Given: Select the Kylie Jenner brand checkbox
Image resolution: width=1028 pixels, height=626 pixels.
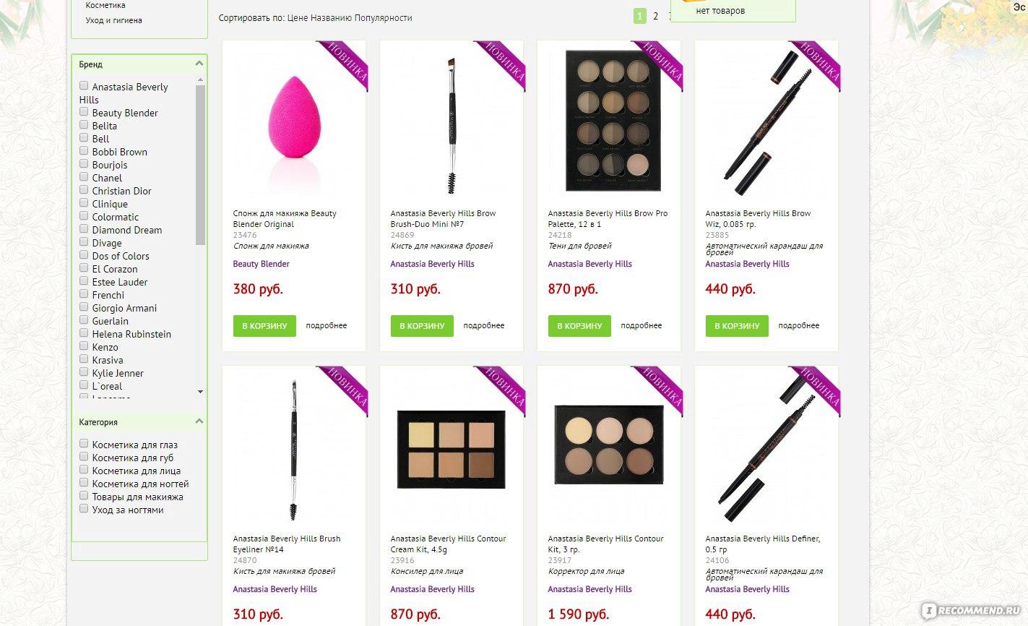Looking at the screenshot, I should point(84,372).
